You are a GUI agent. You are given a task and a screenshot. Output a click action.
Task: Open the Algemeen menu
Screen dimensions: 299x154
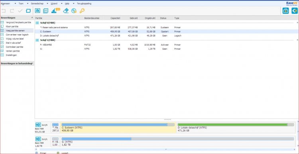click(x=5, y=4)
